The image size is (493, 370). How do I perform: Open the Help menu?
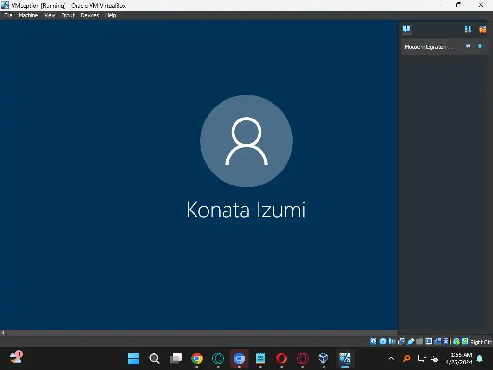click(110, 15)
